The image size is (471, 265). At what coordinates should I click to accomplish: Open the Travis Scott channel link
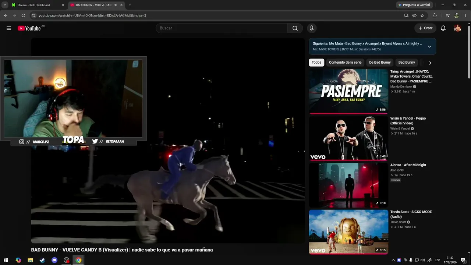pos(398,222)
